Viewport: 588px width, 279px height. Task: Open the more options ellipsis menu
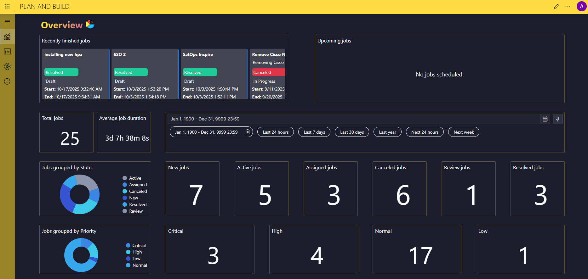click(x=568, y=6)
